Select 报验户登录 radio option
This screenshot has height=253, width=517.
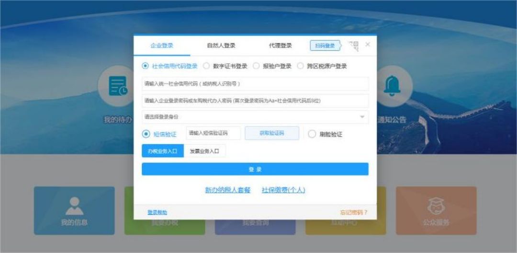pos(256,66)
